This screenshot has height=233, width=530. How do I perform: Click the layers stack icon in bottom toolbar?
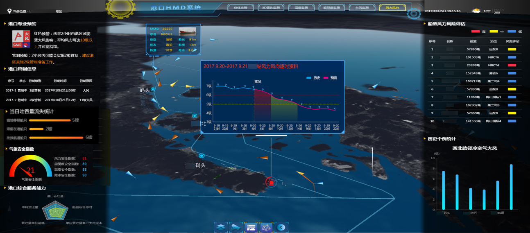click(221, 227)
